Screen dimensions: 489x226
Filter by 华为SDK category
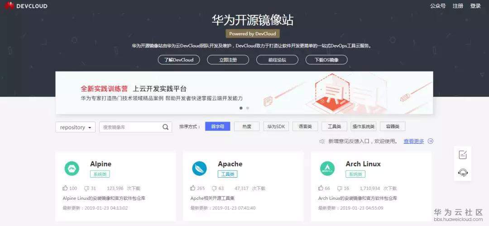point(276,127)
